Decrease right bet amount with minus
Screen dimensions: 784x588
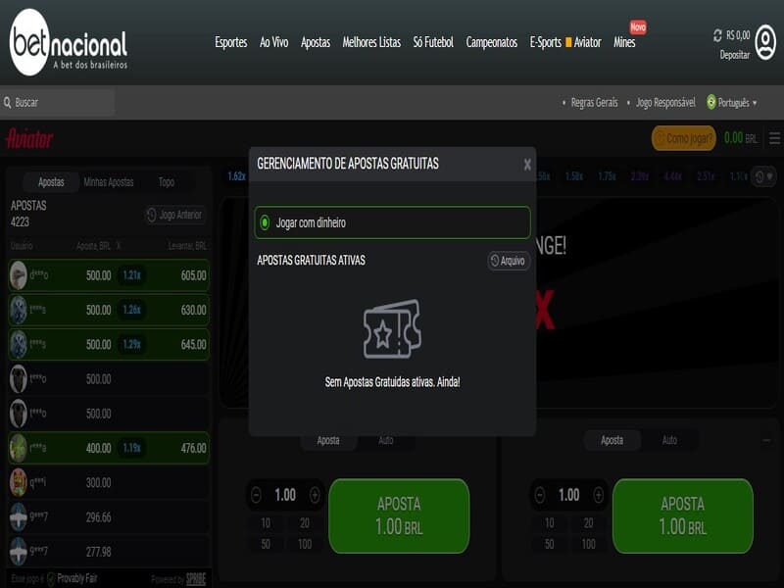pos(540,495)
